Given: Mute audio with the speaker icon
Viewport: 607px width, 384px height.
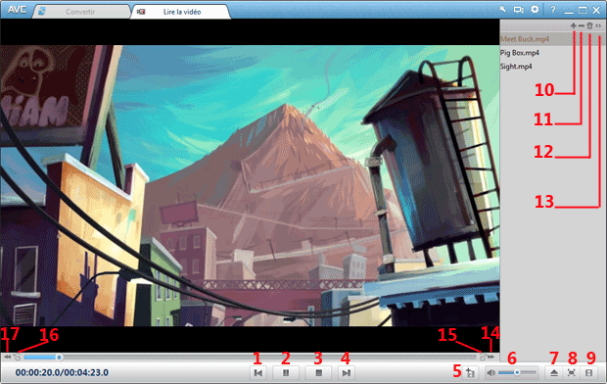Looking at the screenshot, I should coord(490,373).
